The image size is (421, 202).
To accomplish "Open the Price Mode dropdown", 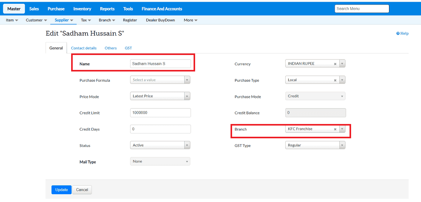I will (187, 96).
